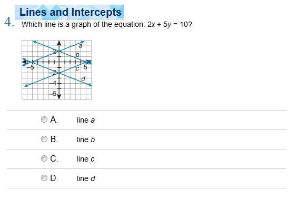Click the question number 4
This screenshot has height=200, width=297.
tap(9, 22)
